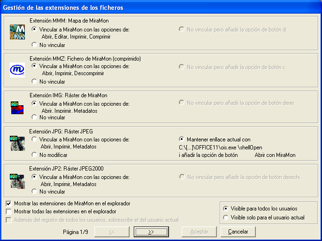Select 'No modificar' for extension JPG
This screenshot has height=241, width=322.
34,155
